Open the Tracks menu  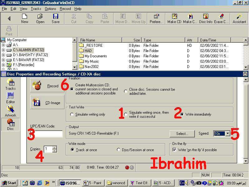coord(36,9)
